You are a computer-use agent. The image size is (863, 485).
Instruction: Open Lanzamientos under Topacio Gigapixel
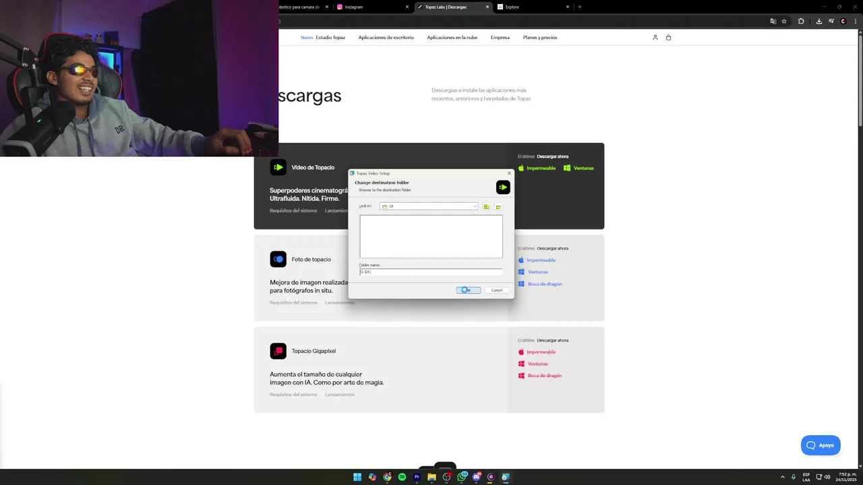(340, 394)
